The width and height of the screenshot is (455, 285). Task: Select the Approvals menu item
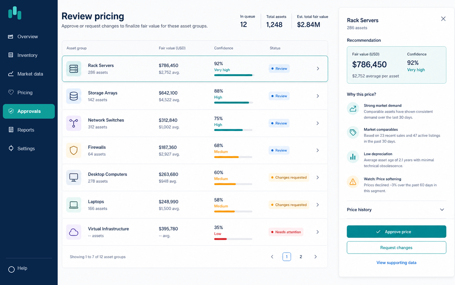29,111
